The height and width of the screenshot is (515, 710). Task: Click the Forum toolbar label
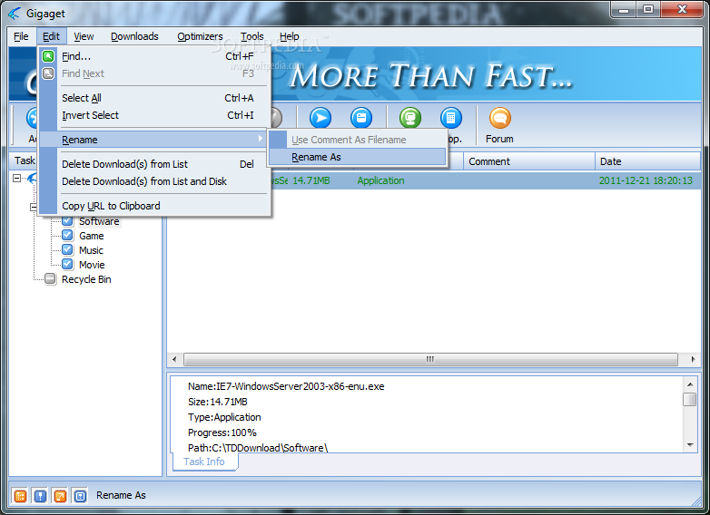[x=499, y=139]
